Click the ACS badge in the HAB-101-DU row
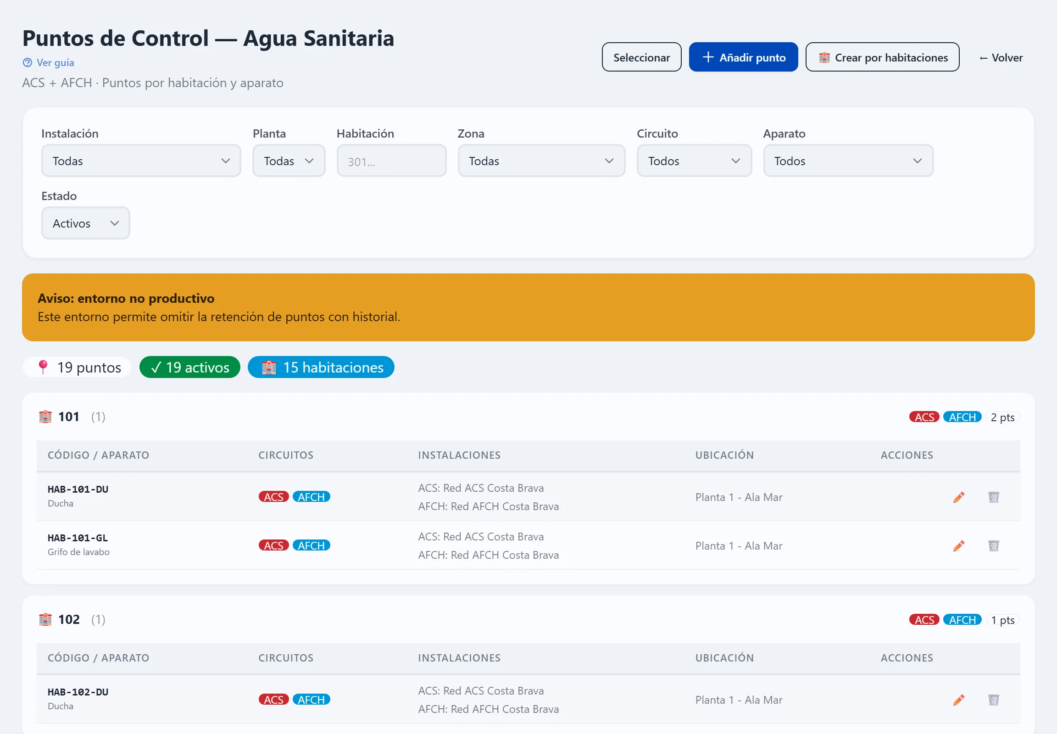The height and width of the screenshot is (734, 1057). click(274, 497)
